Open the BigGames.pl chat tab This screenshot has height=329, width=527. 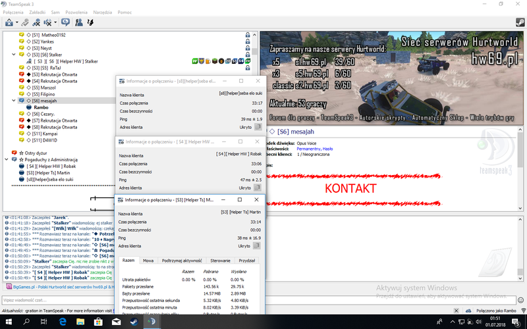tap(60, 287)
